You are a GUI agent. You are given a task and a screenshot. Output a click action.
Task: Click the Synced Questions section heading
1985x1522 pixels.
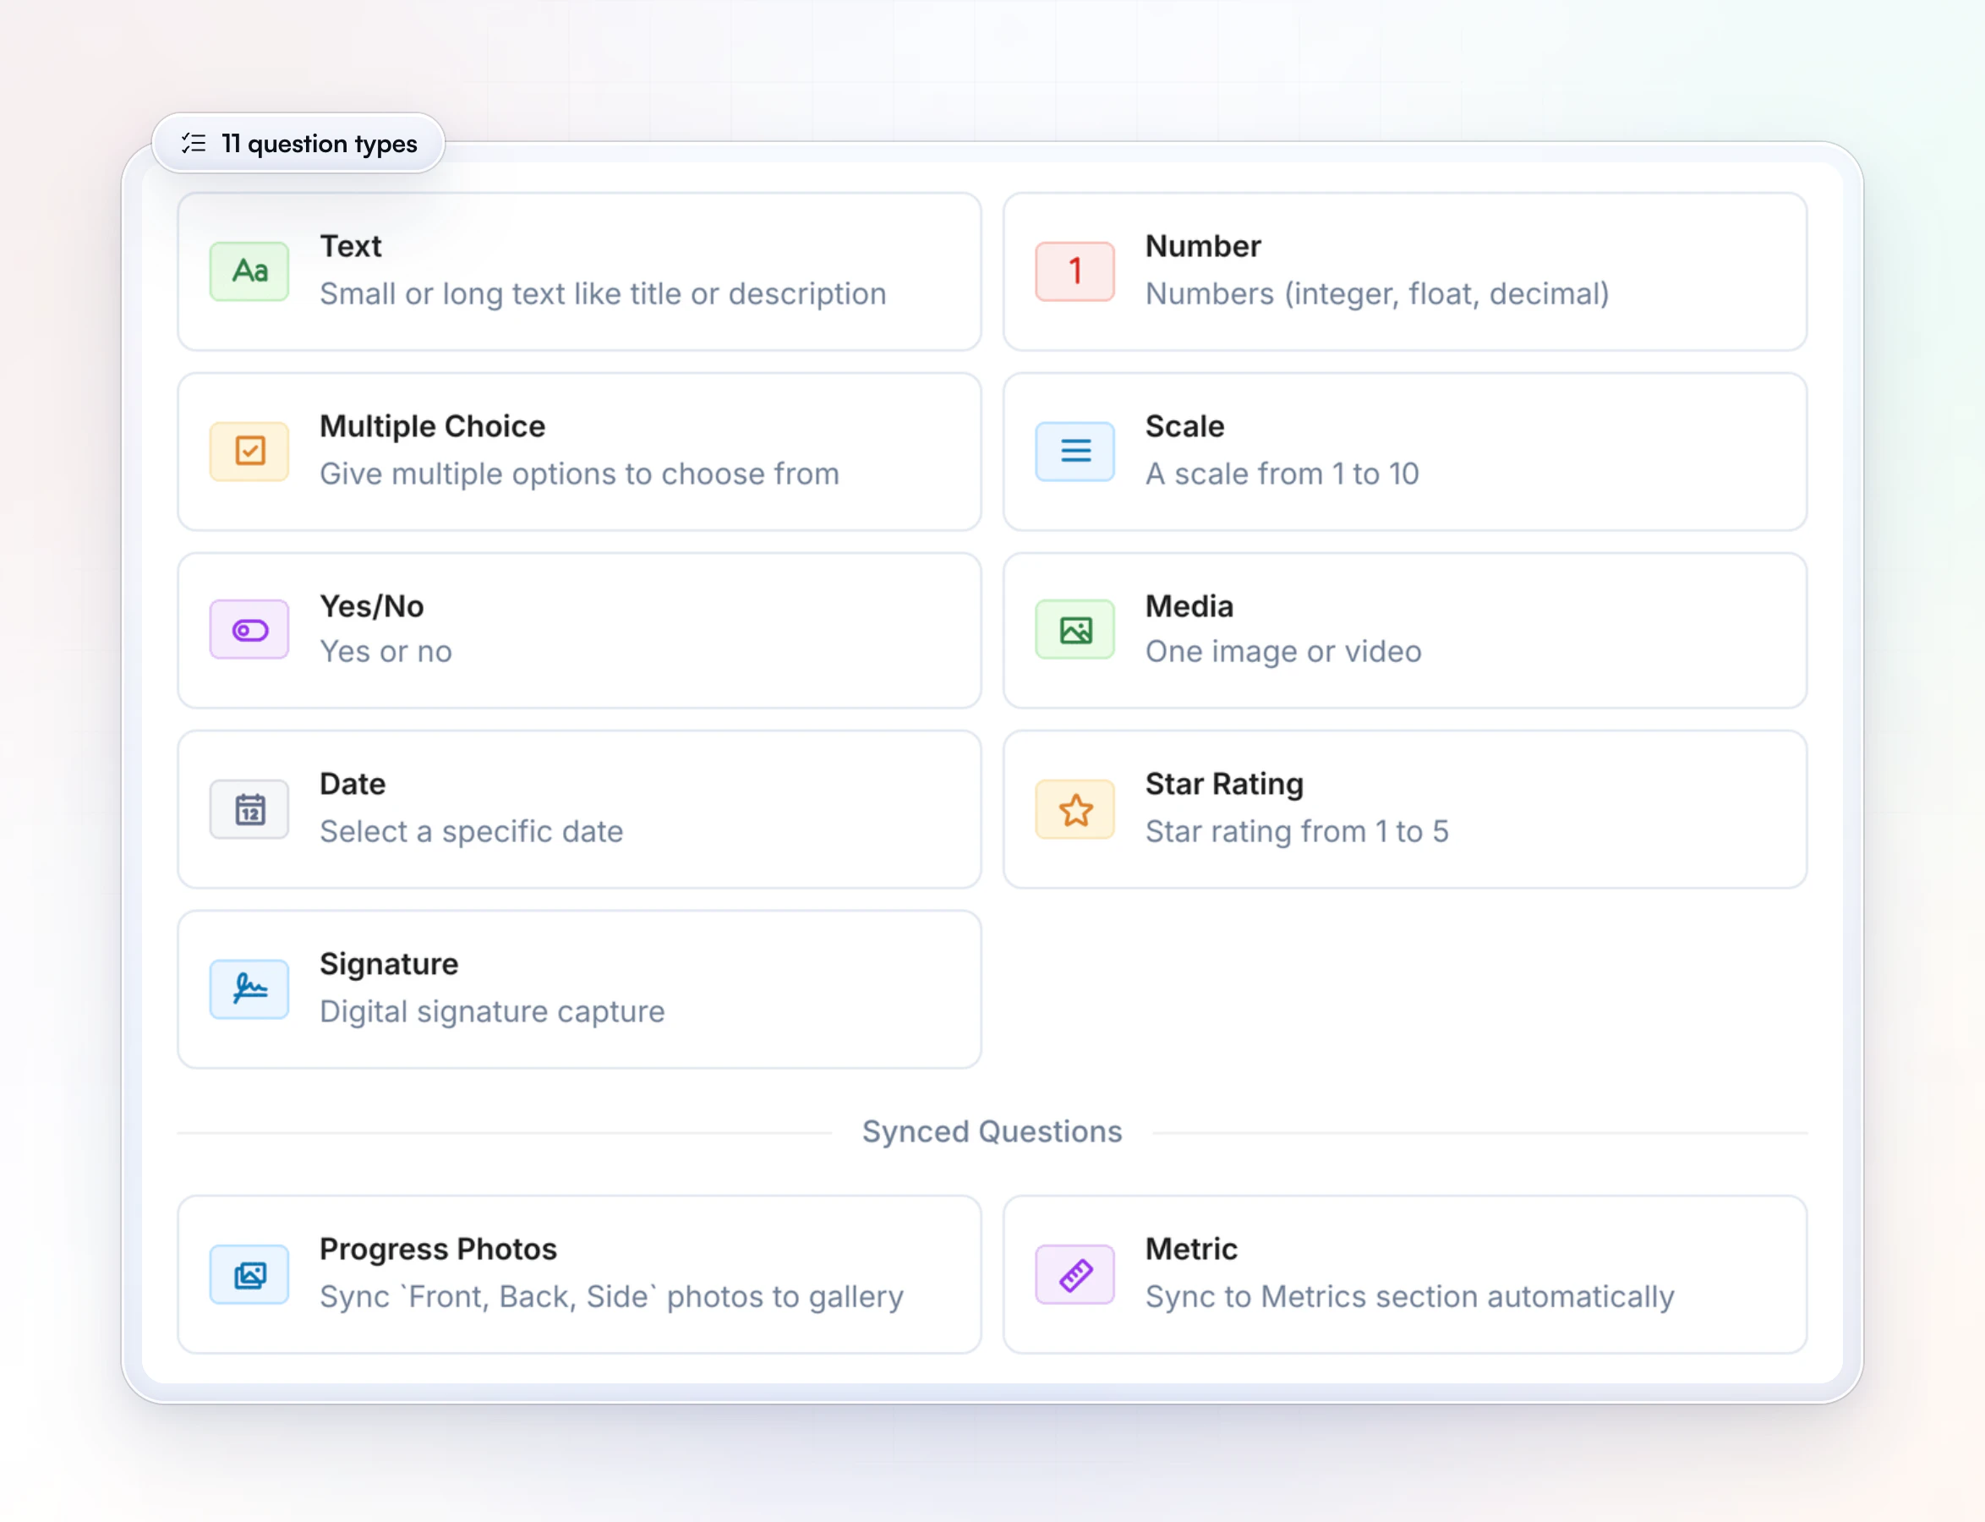(992, 1131)
